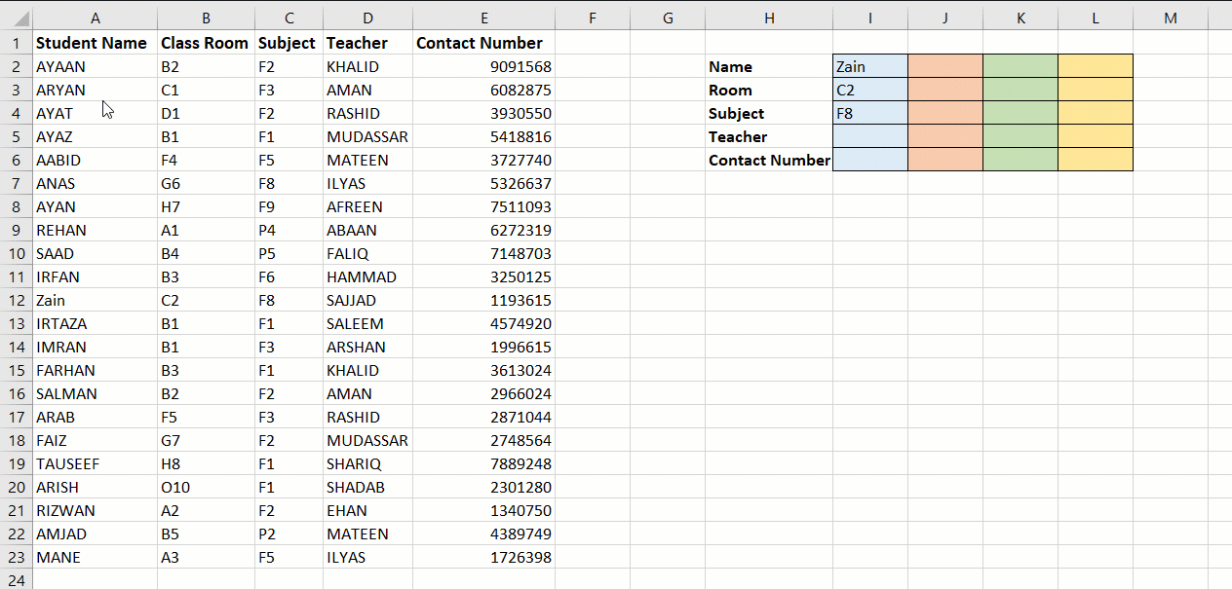Click the orange cell in the Name row
The image size is (1232, 589).
(945, 66)
